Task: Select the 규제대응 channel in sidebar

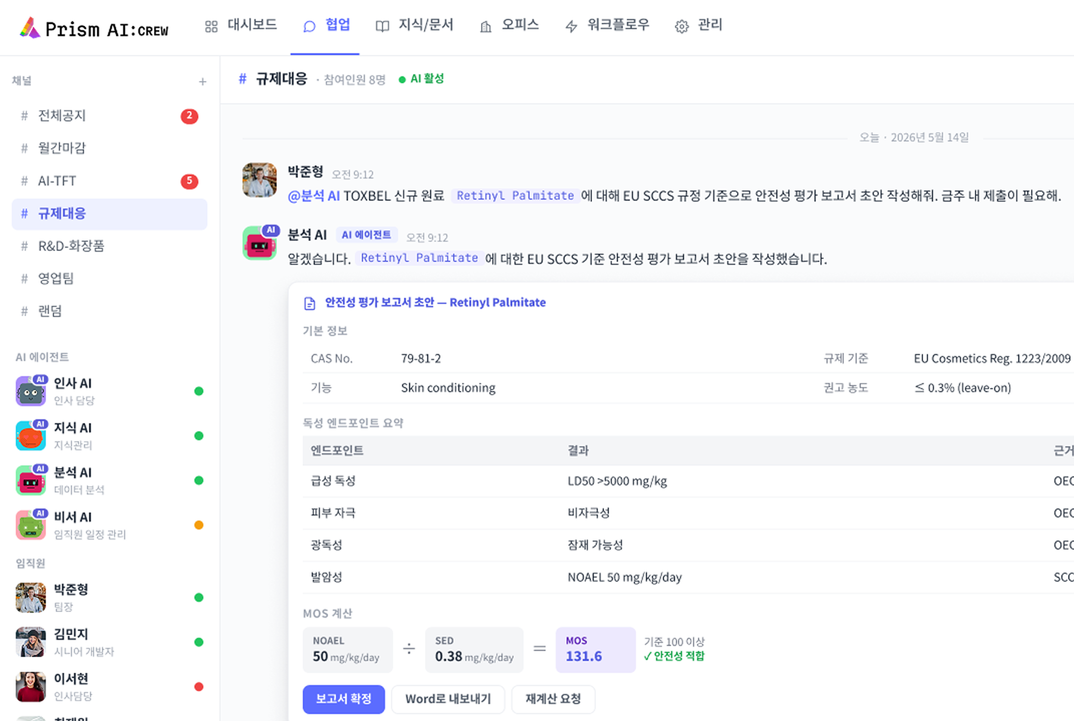Action: pos(110,213)
